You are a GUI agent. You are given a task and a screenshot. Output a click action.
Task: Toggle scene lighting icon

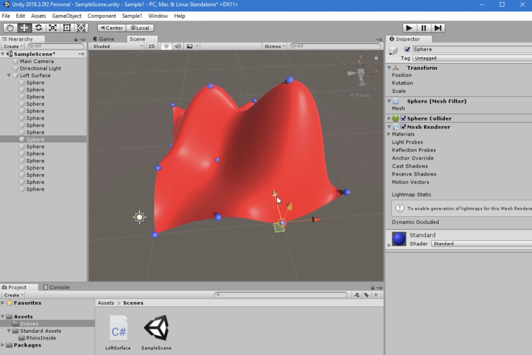click(x=166, y=46)
